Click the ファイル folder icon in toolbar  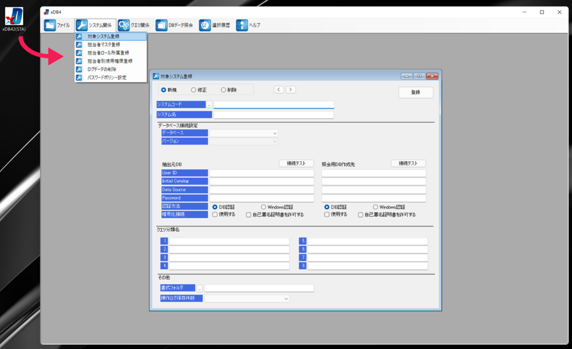pyautogui.click(x=50, y=25)
